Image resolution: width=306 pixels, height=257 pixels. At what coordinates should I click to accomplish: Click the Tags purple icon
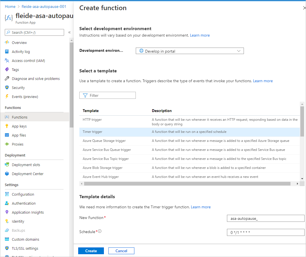[7, 70]
